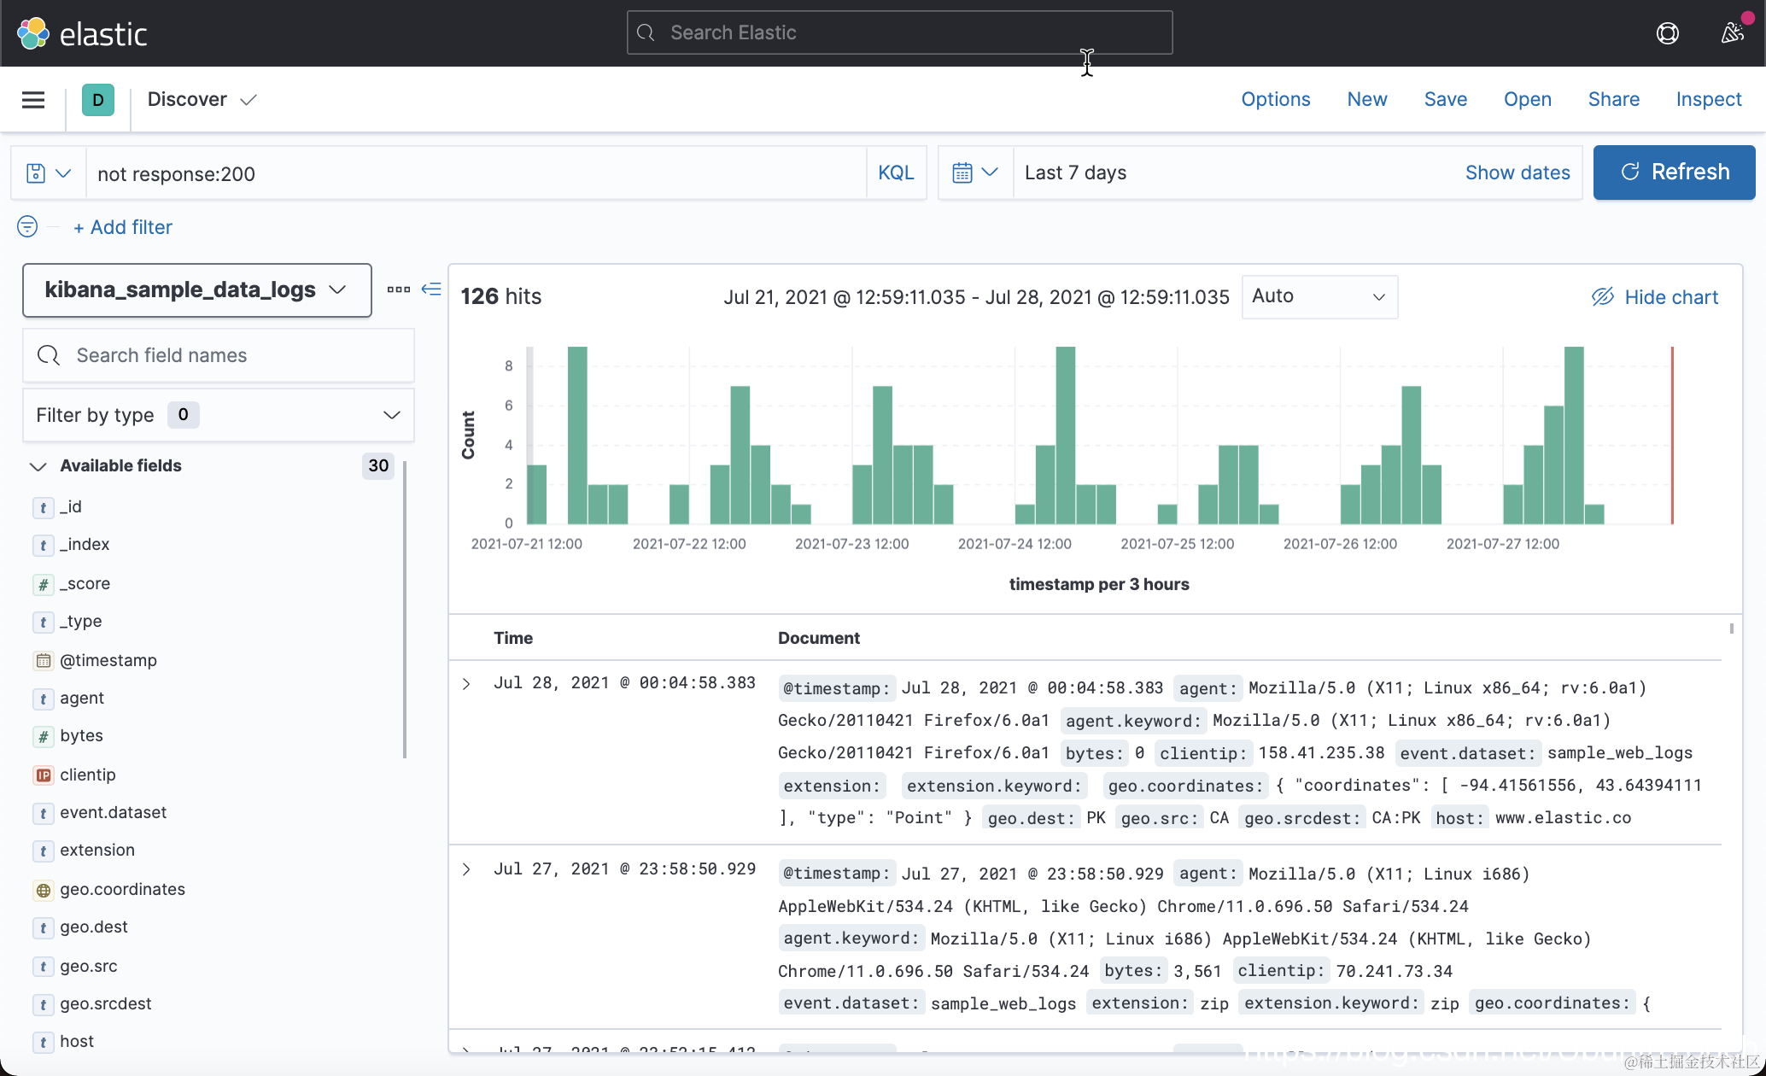Focus the Search Elastic input

tap(899, 32)
